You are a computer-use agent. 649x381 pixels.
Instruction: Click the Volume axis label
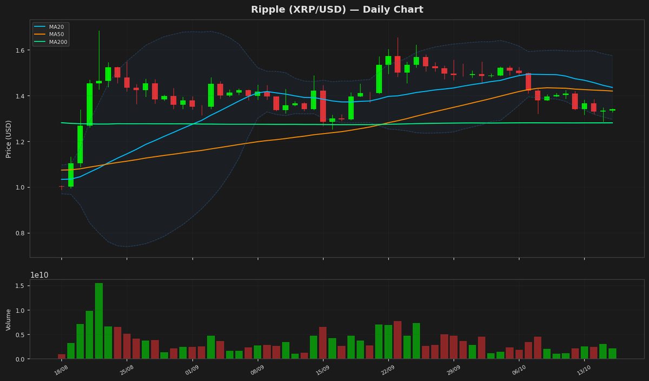click(x=9, y=319)
